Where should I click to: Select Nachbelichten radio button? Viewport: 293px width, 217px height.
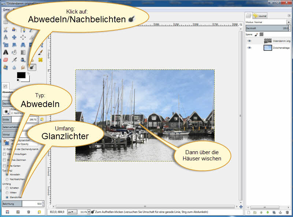pos(7,179)
